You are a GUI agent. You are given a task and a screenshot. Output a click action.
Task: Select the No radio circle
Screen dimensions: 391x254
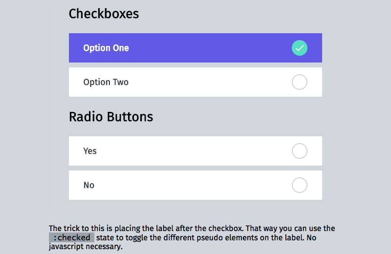tap(300, 185)
